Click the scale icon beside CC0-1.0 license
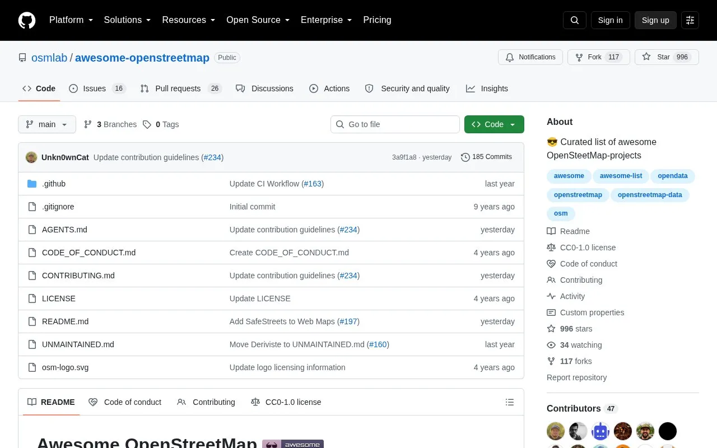 tap(551, 248)
